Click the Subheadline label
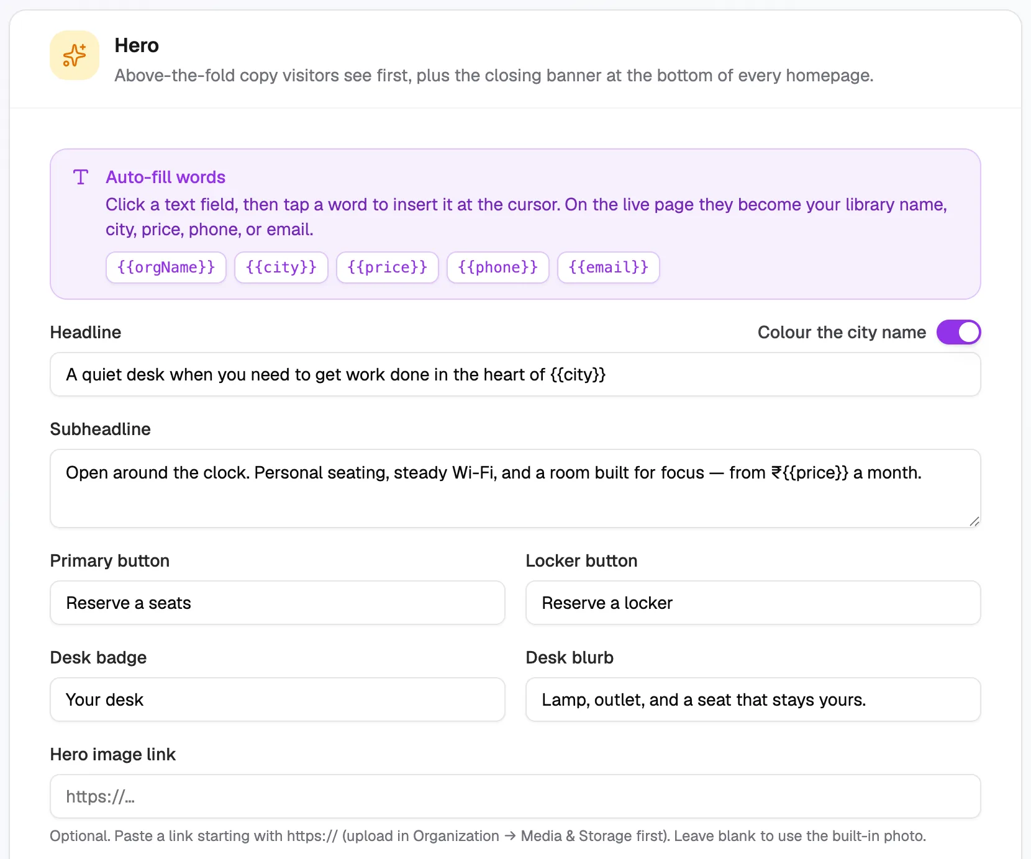Screen dimensions: 1031x859 coord(101,429)
